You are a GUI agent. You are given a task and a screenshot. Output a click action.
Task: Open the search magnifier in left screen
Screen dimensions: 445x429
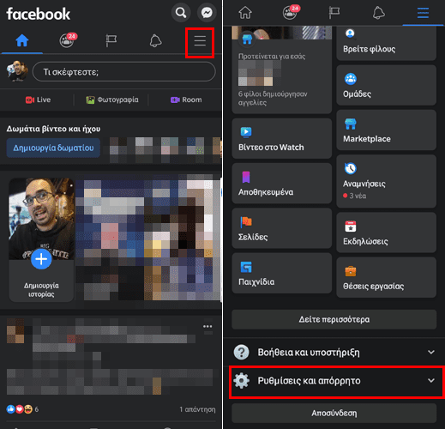coord(181,13)
